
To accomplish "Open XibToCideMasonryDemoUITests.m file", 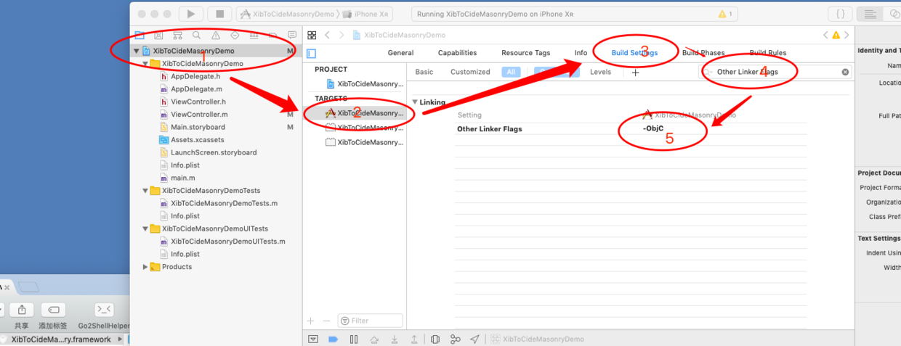I will (227, 242).
